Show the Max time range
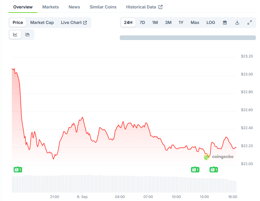This screenshot has height=201, width=260. pos(195,23)
